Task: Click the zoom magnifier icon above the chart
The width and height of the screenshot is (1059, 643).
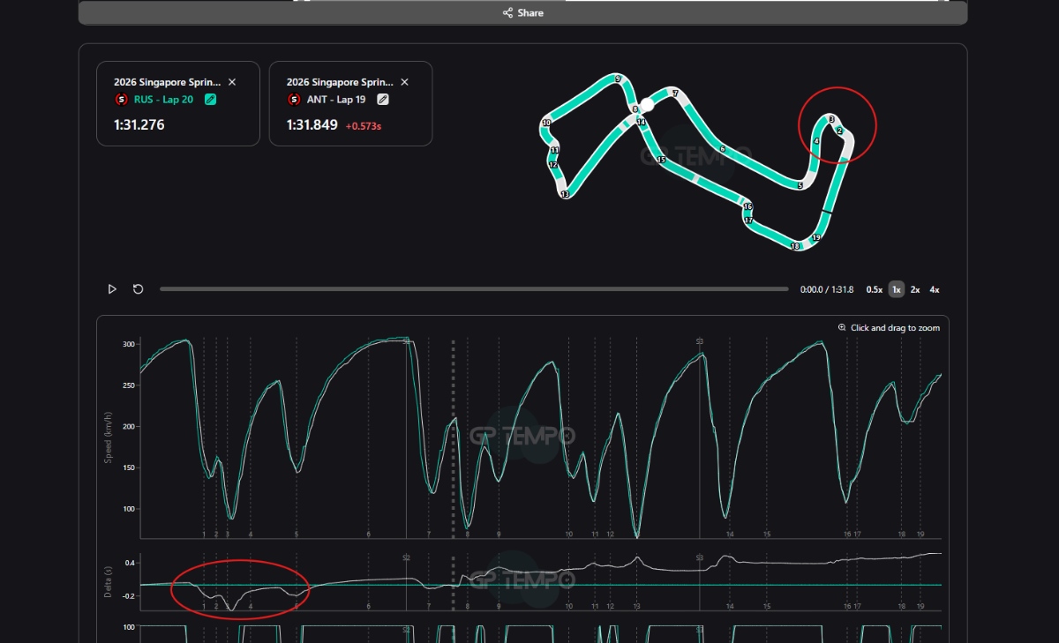Action: click(842, 328)
